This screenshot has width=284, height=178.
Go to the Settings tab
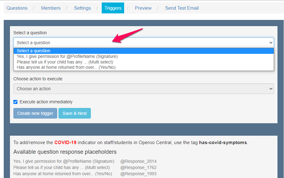coord(82,8)
